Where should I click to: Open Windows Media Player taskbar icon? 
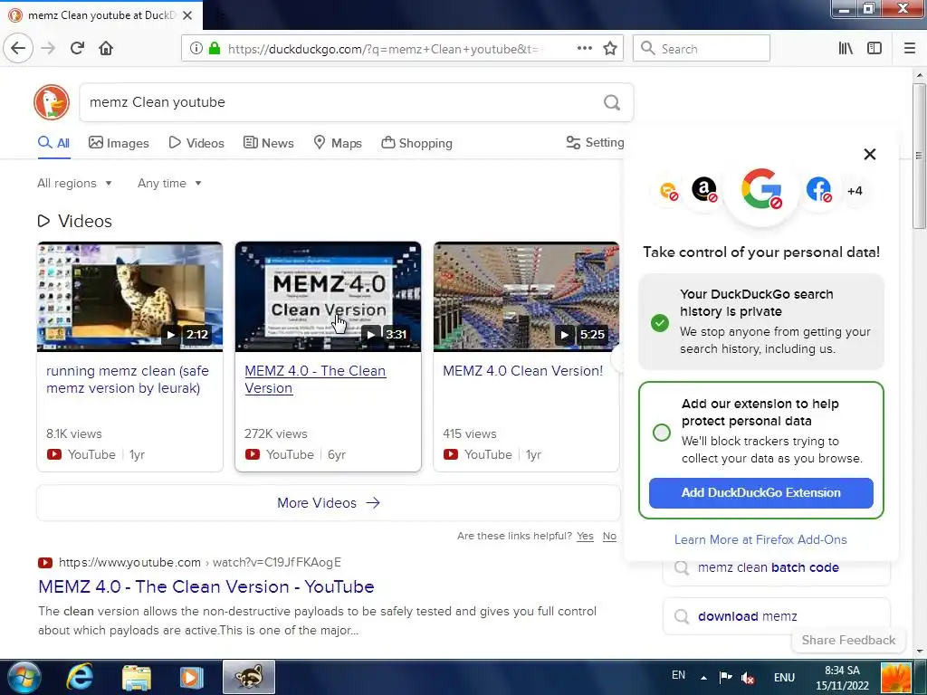[x=191, y=677]
